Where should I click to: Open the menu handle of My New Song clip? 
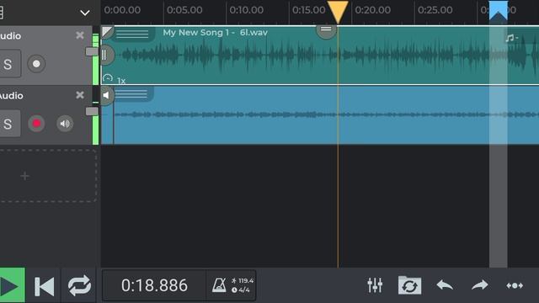click(133, 34)
